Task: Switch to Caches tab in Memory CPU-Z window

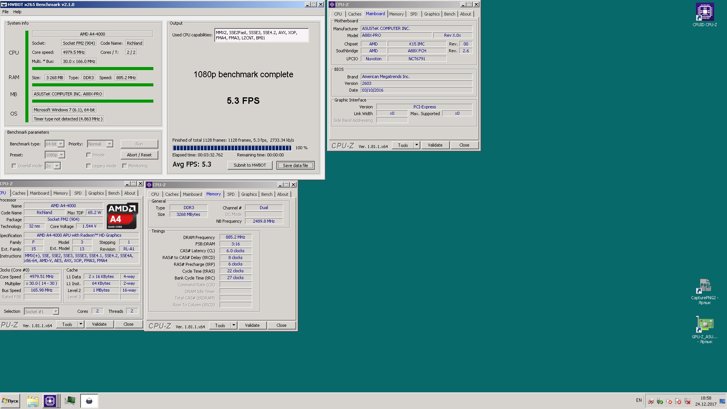Action: [x=172, y=194]
